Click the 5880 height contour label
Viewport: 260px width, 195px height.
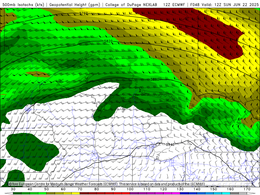[x=155, y=79]
